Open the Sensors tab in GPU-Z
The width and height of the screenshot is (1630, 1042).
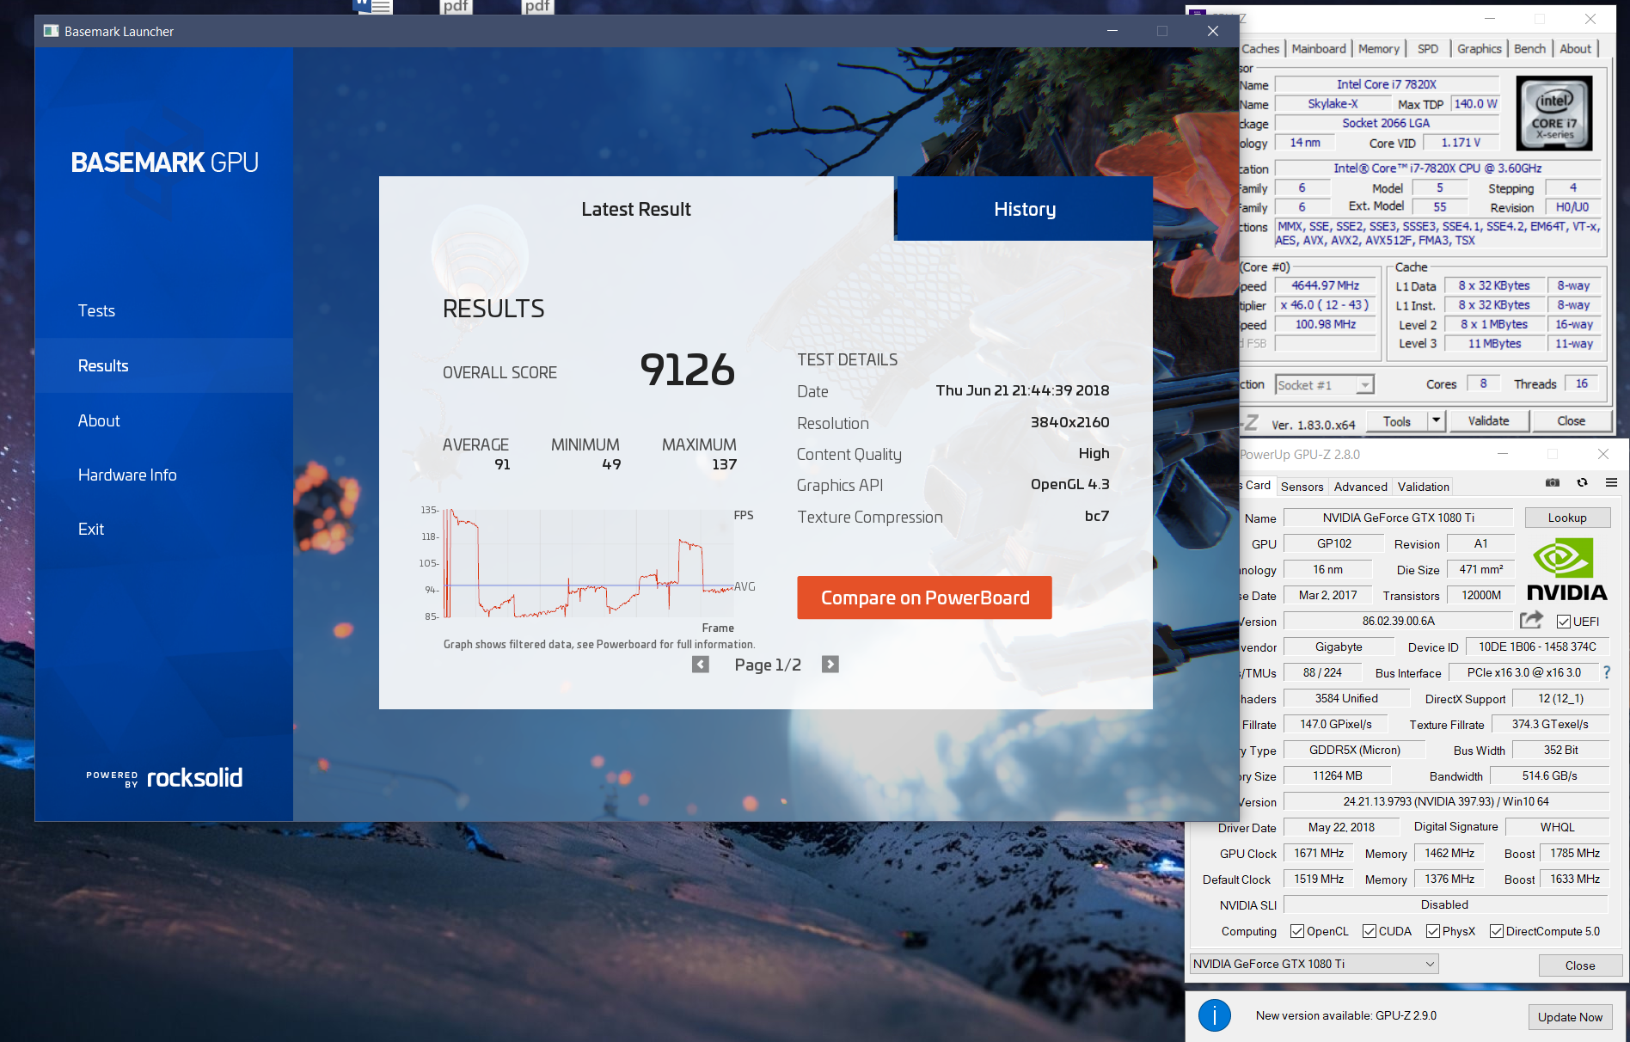(1302, 487)
